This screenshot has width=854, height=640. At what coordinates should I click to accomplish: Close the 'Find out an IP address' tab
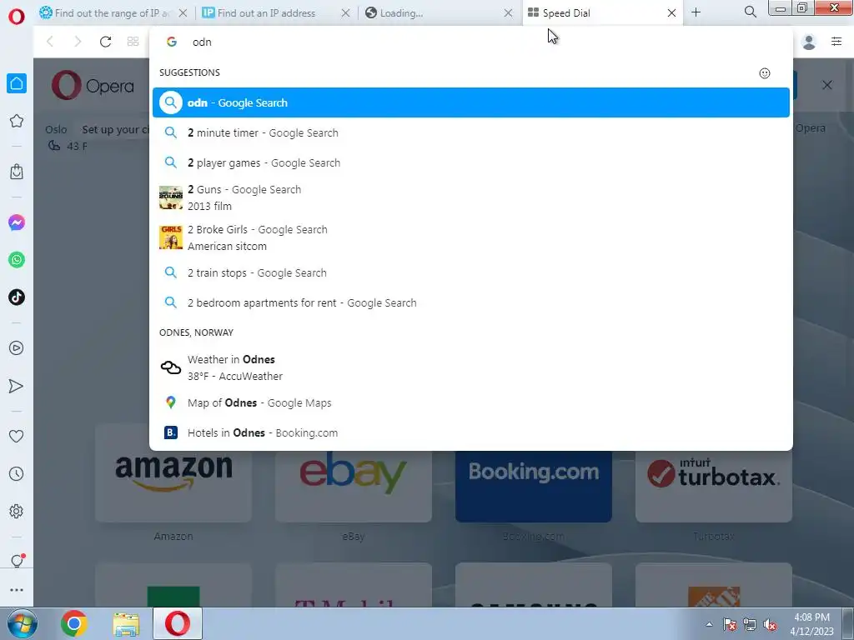345,13
